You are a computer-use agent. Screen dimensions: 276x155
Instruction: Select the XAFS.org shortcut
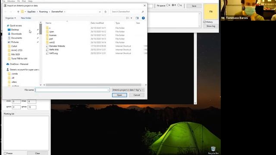[x=53, y=53]
